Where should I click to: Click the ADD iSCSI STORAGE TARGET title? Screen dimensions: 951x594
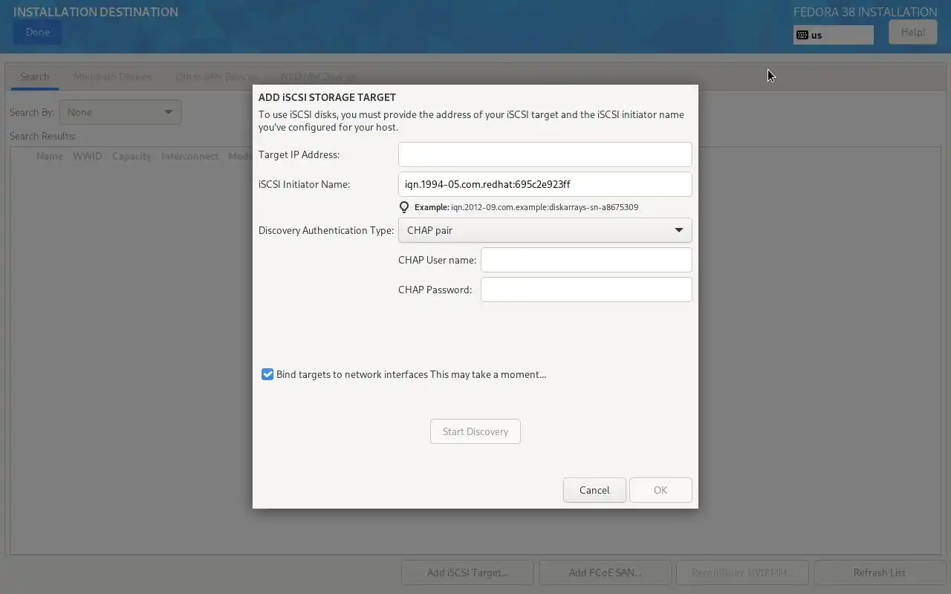tap(327, 97)
